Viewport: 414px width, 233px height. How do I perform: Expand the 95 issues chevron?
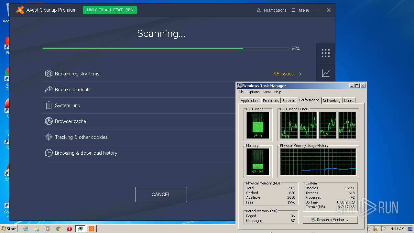point(300,74)
